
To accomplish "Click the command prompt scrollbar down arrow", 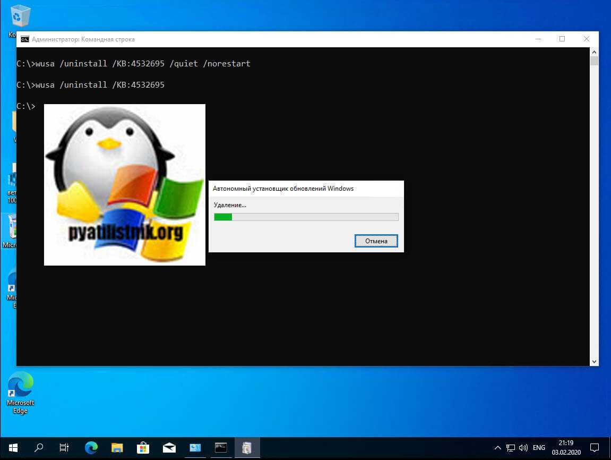I will coord(594,361).
